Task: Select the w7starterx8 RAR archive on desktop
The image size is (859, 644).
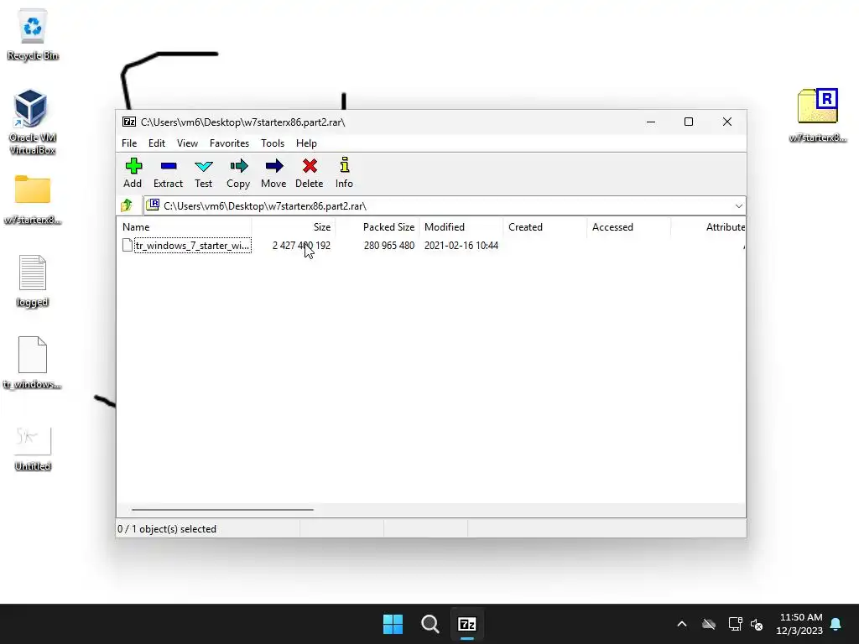Action: point(817,116)
